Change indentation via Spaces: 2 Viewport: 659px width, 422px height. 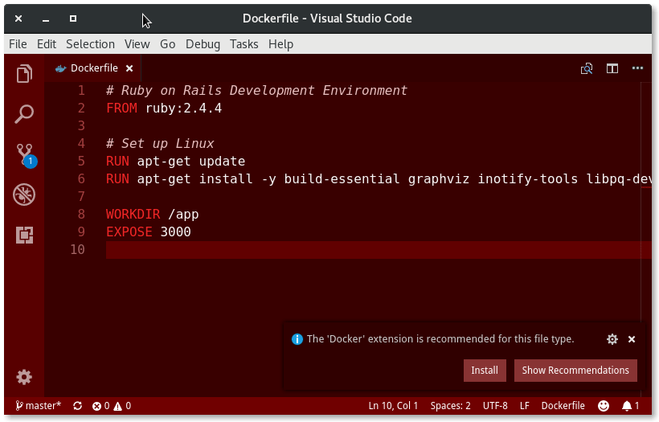point(450,406)
